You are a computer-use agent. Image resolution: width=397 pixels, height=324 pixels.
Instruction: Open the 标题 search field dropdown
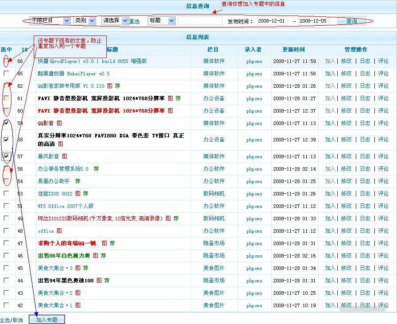tap(162, 21)
